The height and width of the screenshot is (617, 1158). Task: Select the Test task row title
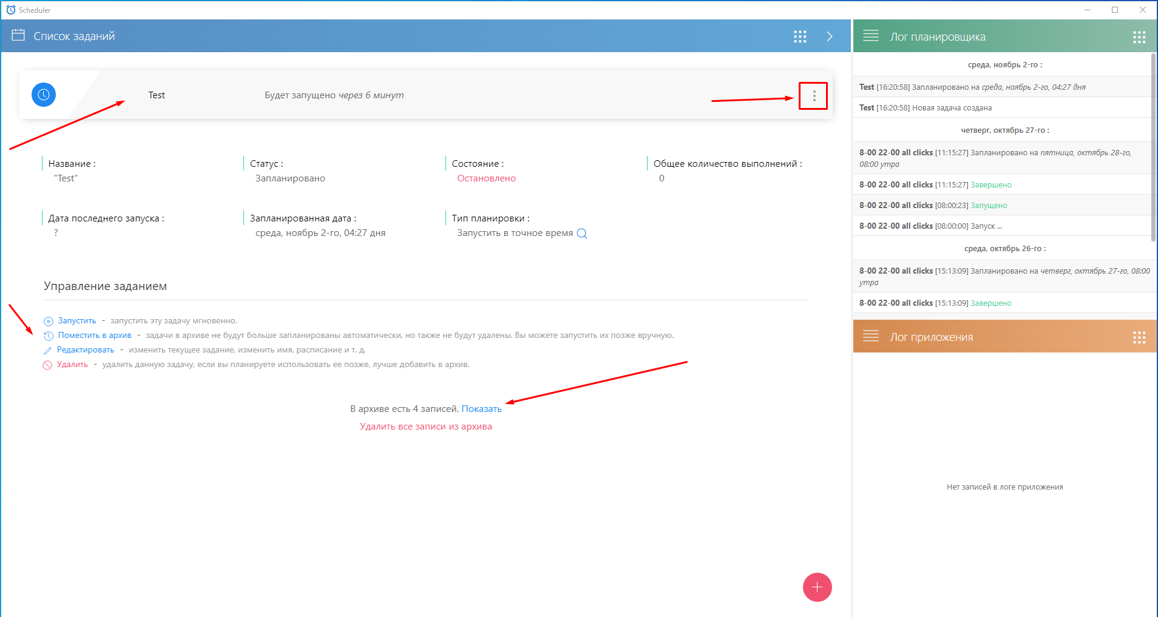coord(157,95)
